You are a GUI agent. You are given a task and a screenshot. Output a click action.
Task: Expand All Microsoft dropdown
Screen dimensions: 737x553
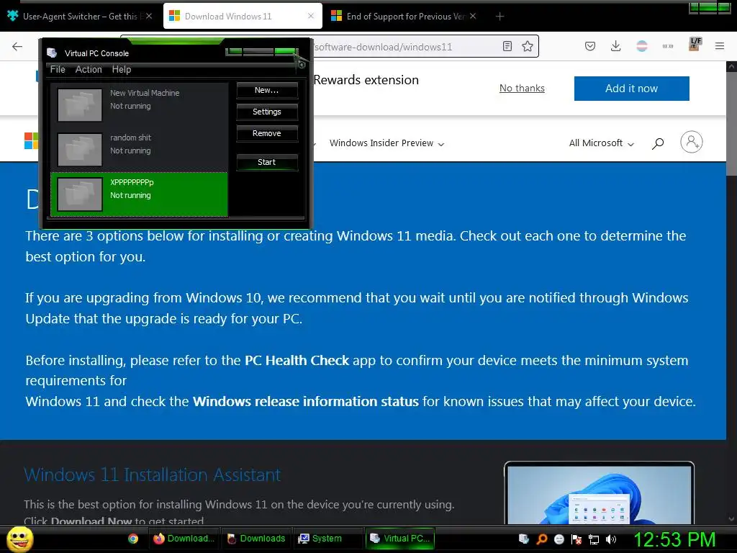coord(602,143)
